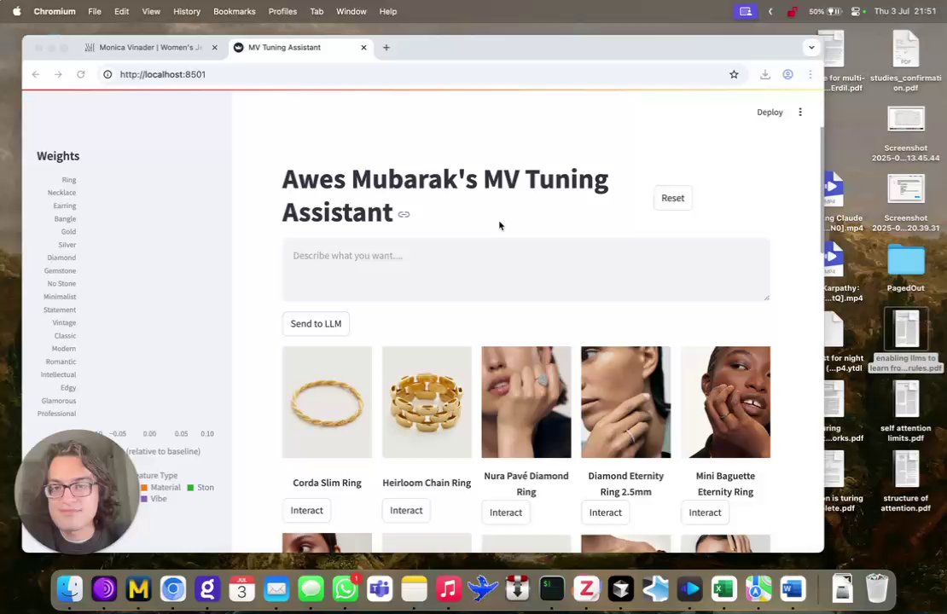Open Terminal from the Dock

[552, 588]
